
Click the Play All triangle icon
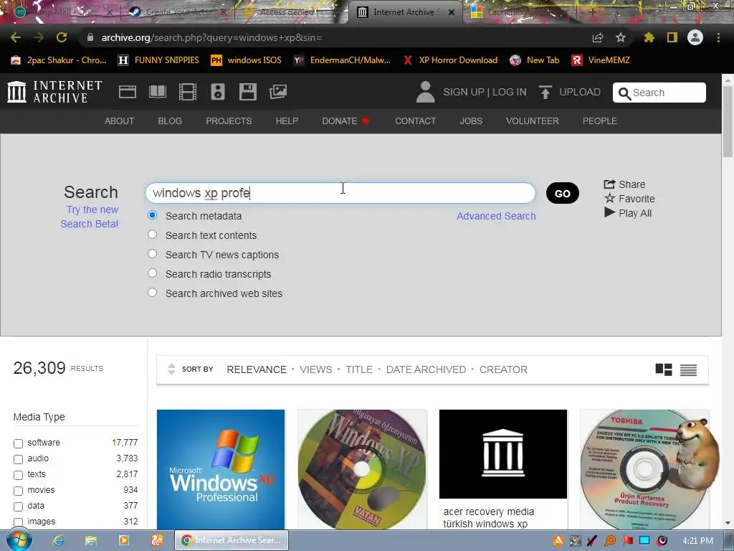609,212
